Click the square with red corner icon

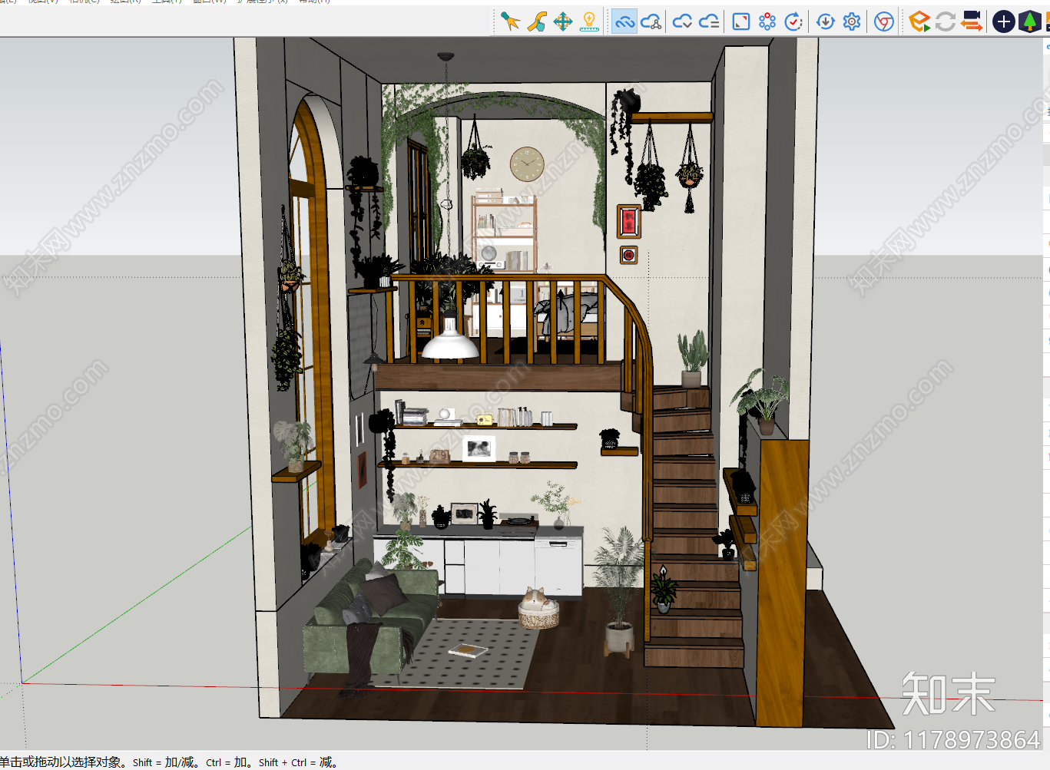click(x=741, y=21)
